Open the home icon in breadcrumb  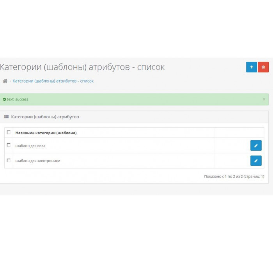tap(5, 81)
